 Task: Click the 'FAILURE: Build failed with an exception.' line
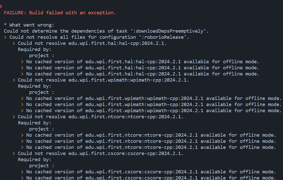pyautogui.click(x=60, y=13)
